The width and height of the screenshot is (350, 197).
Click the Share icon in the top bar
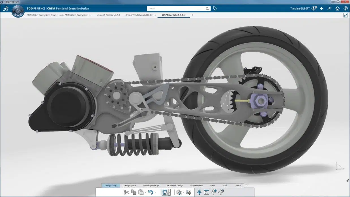329,8
